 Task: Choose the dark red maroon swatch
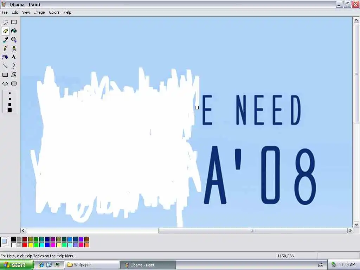pyautogui.click(x=25, y=239)
